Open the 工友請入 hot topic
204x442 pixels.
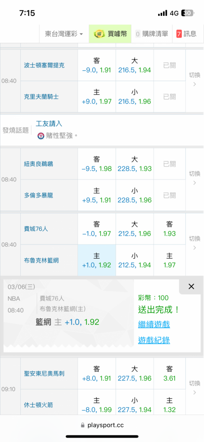point(49,124)
